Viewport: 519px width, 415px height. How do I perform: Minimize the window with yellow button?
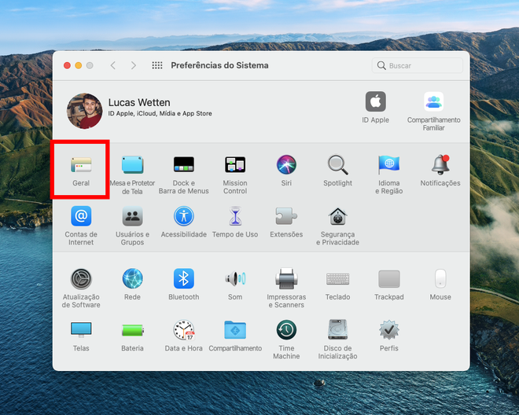point(79,65)
